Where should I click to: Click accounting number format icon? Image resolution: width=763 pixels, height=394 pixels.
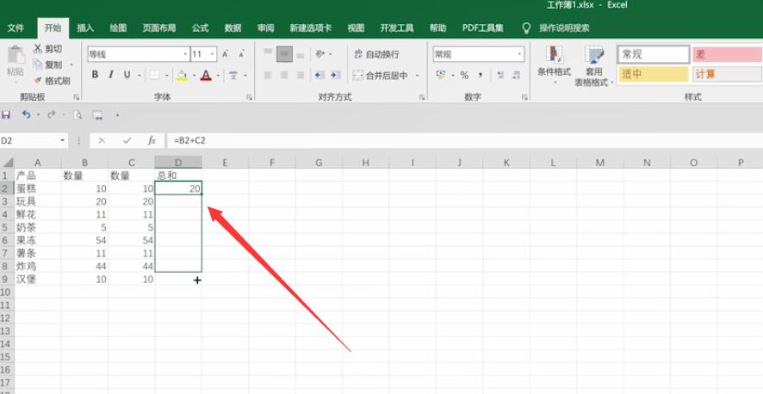[441, 76]
